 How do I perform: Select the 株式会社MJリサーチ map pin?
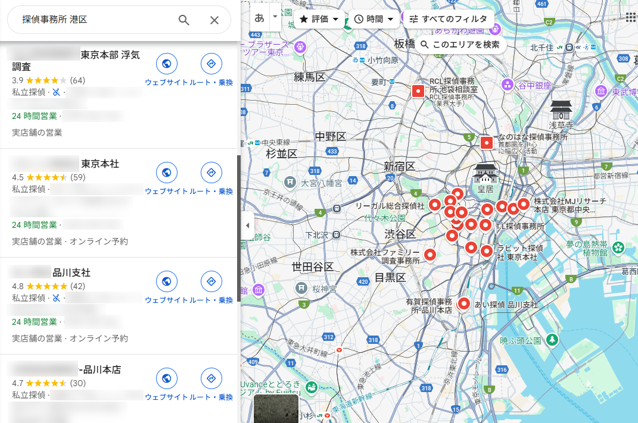point(523,205)
